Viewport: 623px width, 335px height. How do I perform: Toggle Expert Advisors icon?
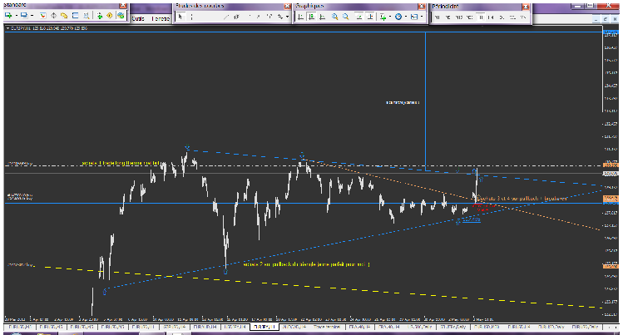[121, 16]
